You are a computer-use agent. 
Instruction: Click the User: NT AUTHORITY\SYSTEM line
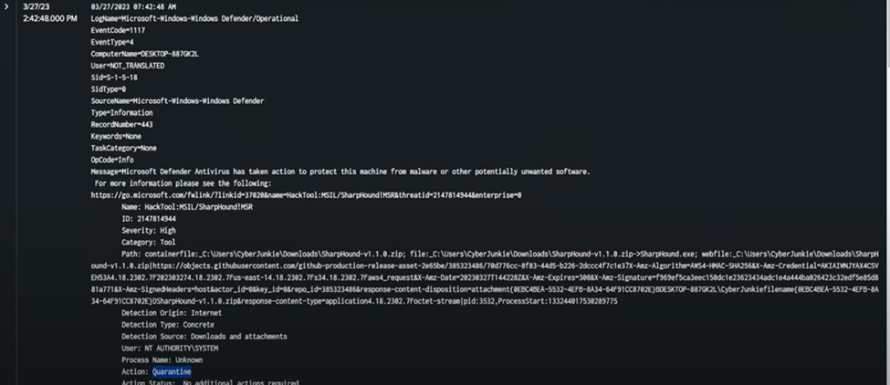(x=170, y=348)
